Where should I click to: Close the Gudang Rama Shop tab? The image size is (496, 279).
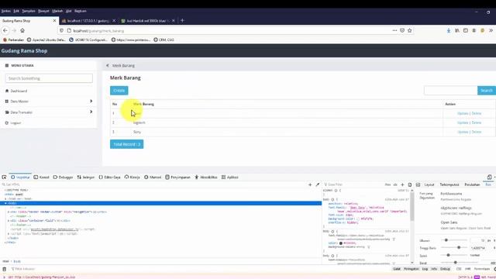pos(54,21)
